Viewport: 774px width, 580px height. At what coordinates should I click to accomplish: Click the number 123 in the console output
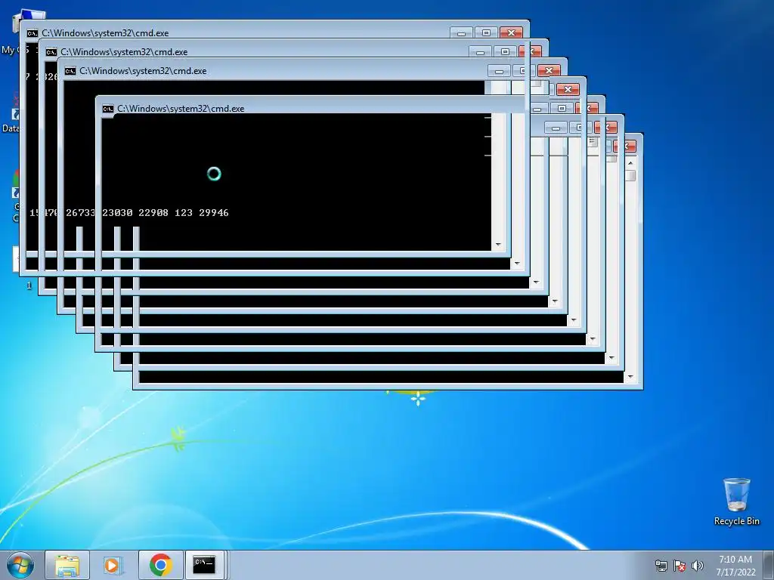pyautogui.click(x=184, y=213)
